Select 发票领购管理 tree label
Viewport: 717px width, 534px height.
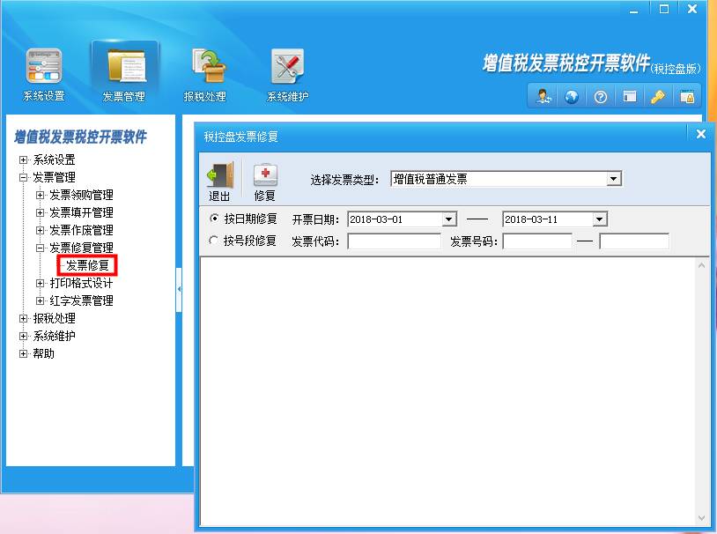(x=81, y=195)
